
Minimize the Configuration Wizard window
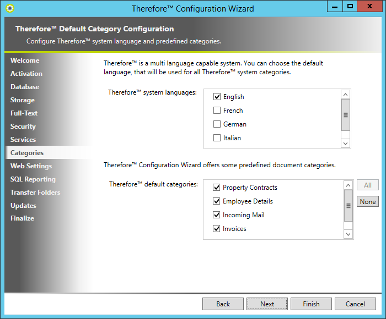(335, 7)
